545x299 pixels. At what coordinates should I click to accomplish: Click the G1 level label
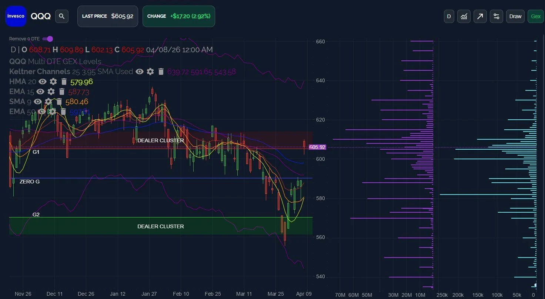point(36,152)
